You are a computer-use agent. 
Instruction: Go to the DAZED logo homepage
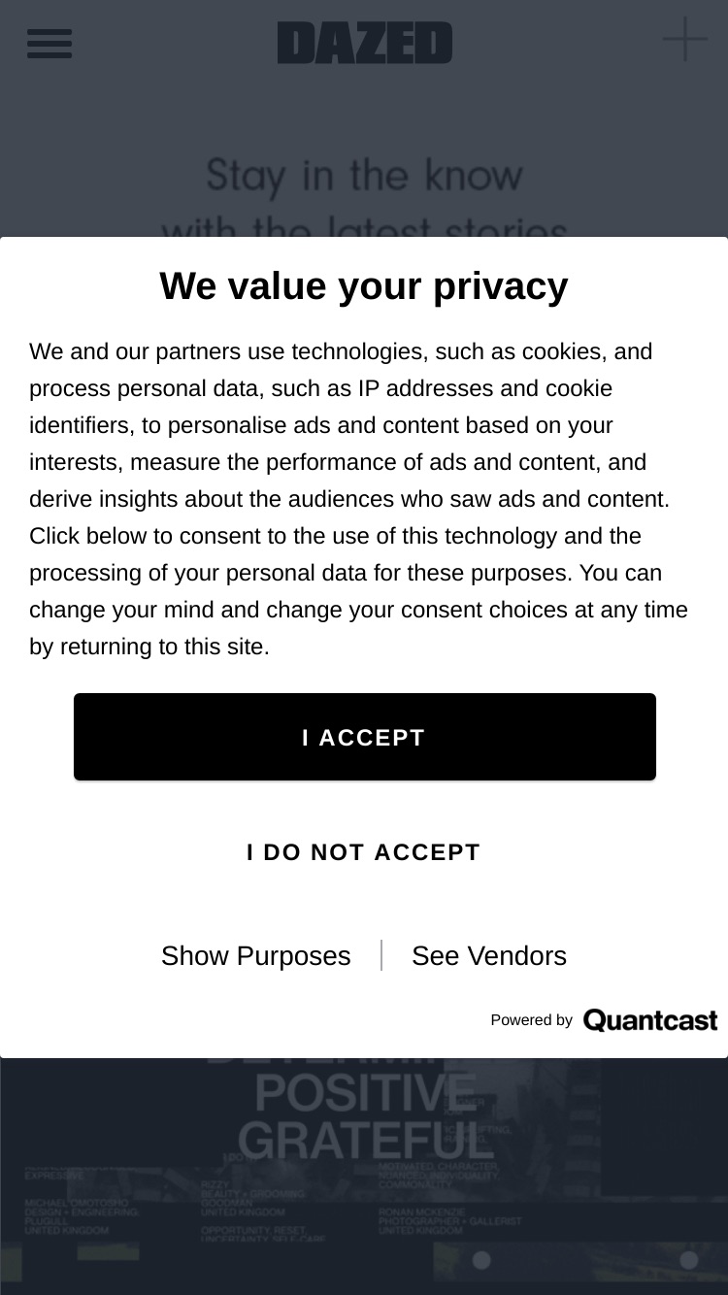(x=365, y=43)
